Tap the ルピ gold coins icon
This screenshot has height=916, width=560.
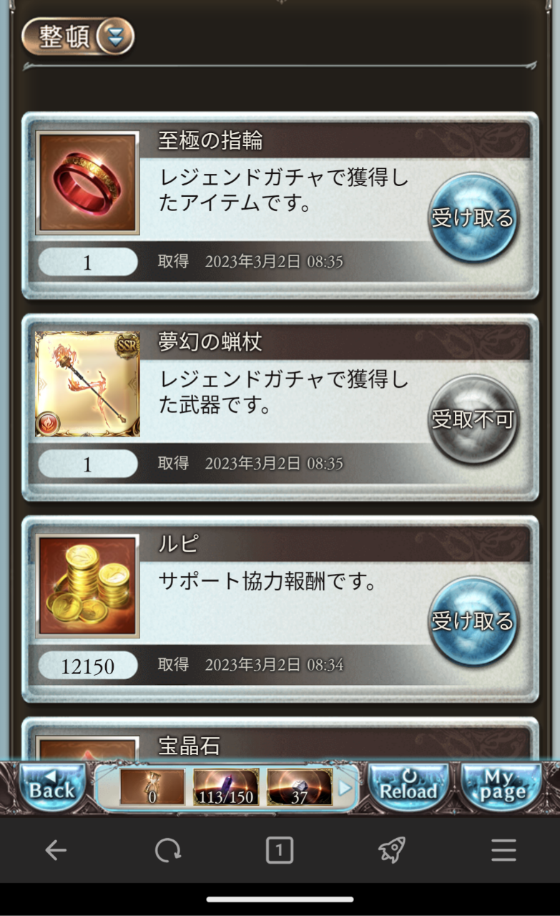click(x=87, y=586)
